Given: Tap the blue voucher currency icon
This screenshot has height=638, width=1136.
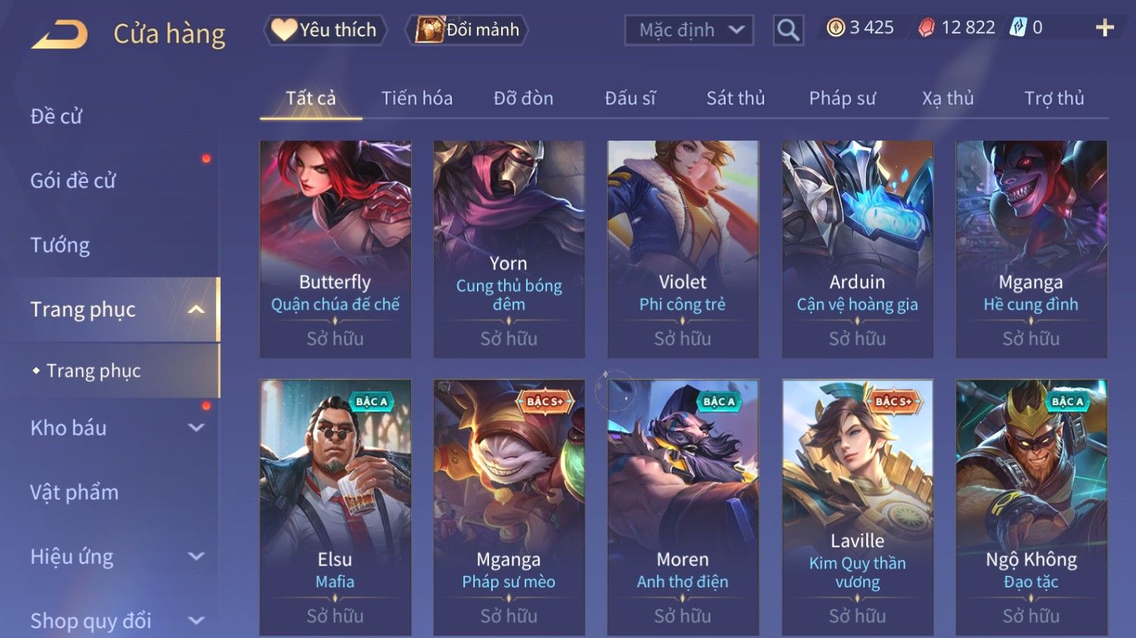Looking at the screenshot, I should (x=1019, y=28).
